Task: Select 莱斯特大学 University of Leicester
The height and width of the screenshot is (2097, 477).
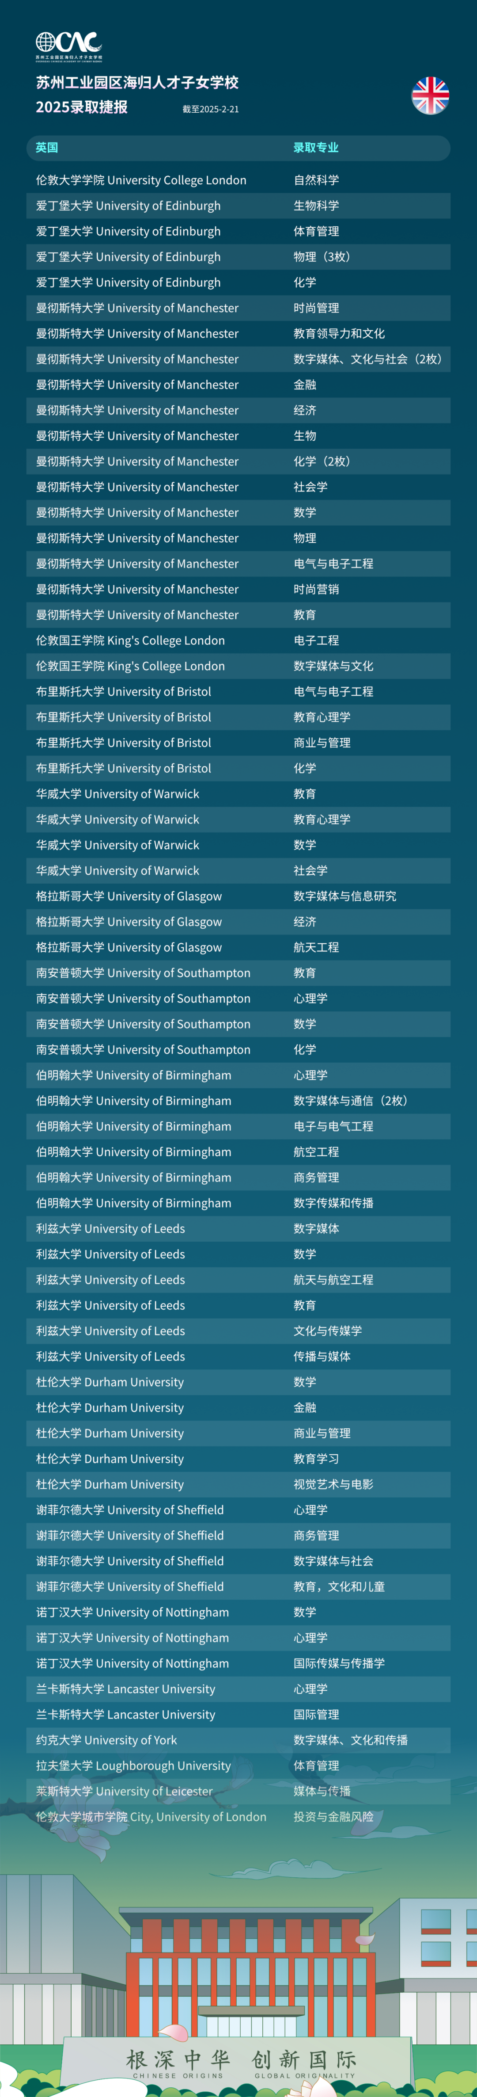Action: (x=124, y=1792)
